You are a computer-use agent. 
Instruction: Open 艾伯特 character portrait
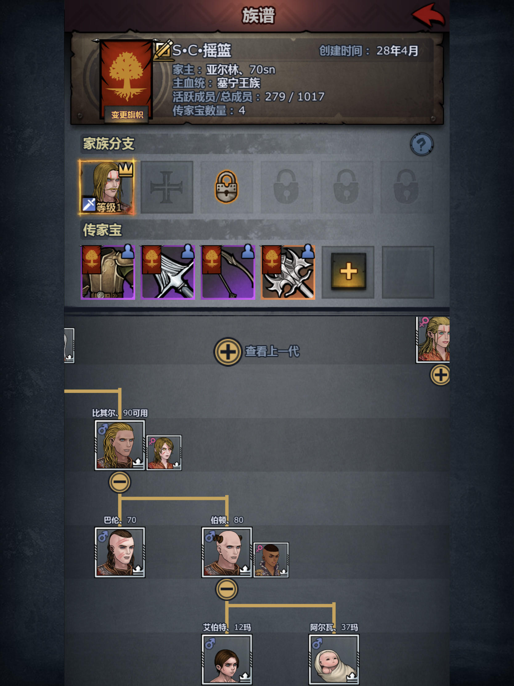coord(227,659)
